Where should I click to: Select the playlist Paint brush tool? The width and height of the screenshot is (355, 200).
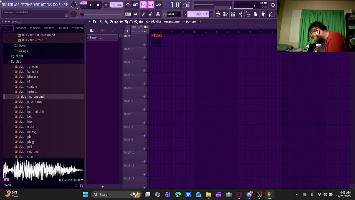tap(106, 22)
